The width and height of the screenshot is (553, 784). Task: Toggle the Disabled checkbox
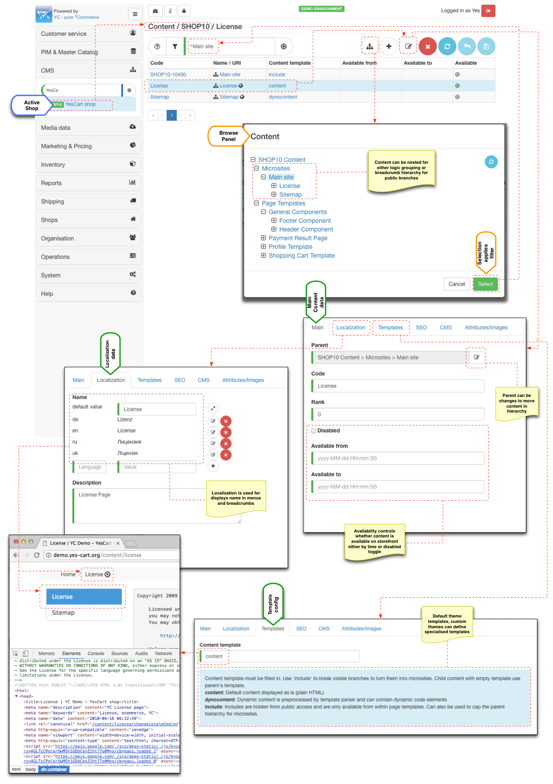click(x=313, y=431)
